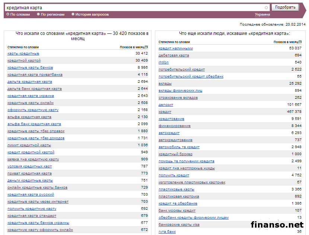Image resolution: width=309 pixels, height=235 pixels.
Task: Click the 'кредитный брокер' link
Action: tap(175, 154)
